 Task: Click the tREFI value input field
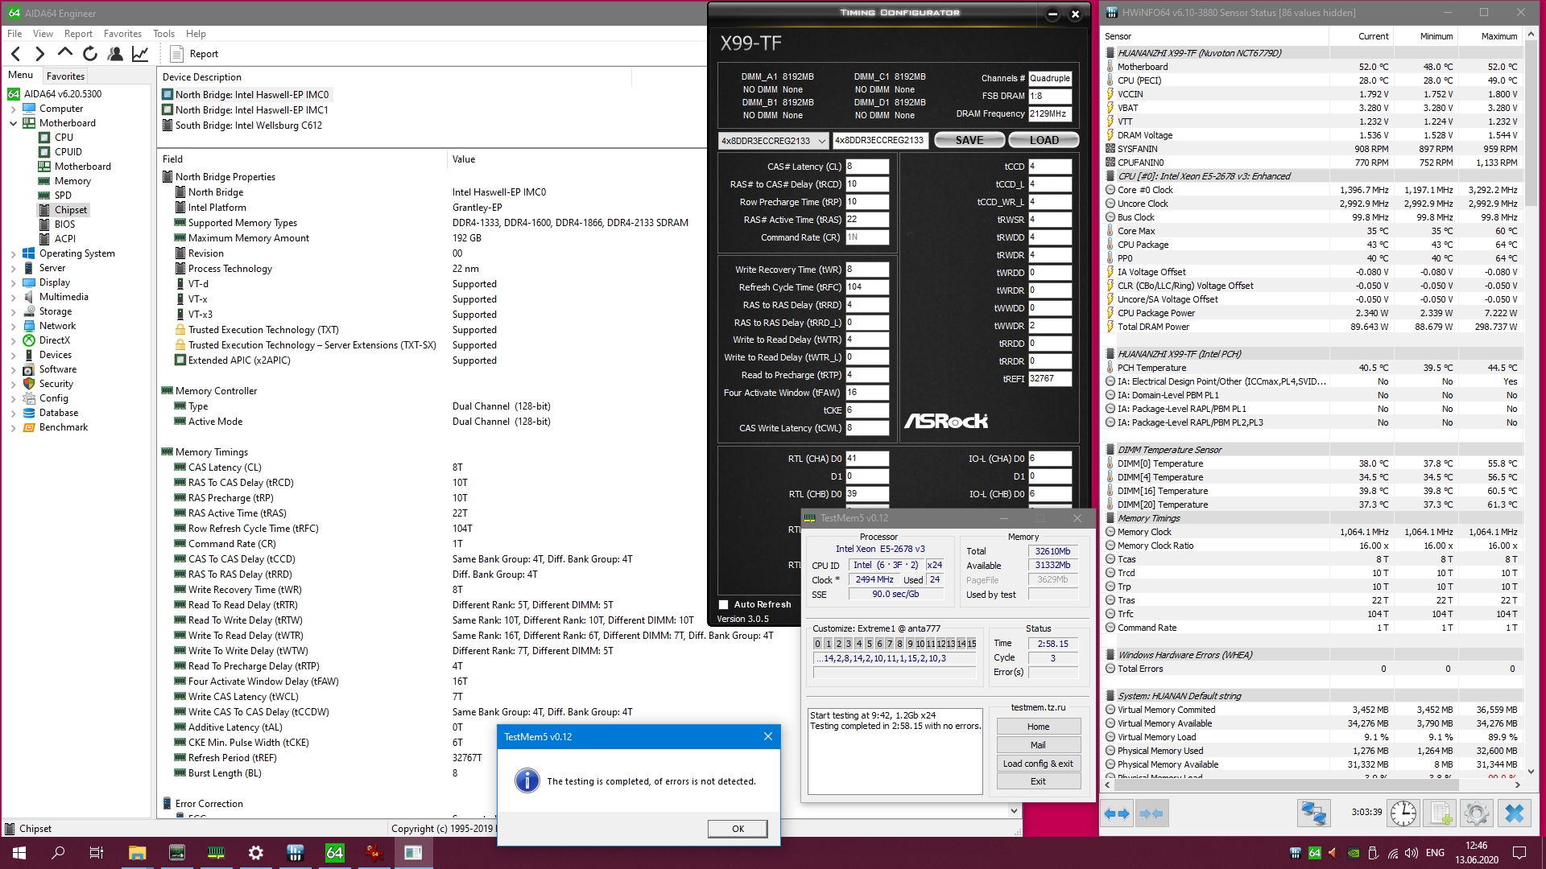point(1048,379)
